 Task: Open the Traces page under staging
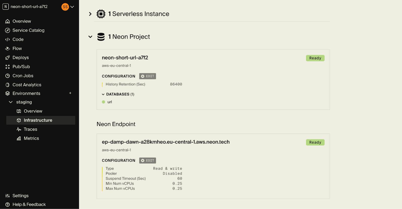(30, 129)
